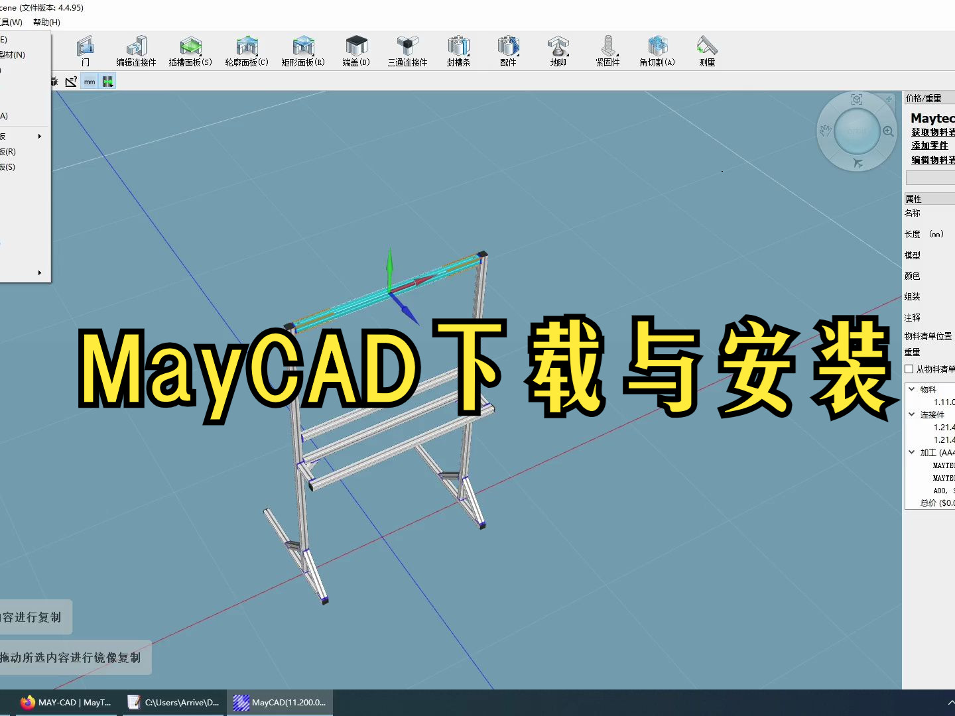Image resolution: width=955 pixels, height=716 pixels.
Task: Click the 属性 panel header
Action: point(930,199)
